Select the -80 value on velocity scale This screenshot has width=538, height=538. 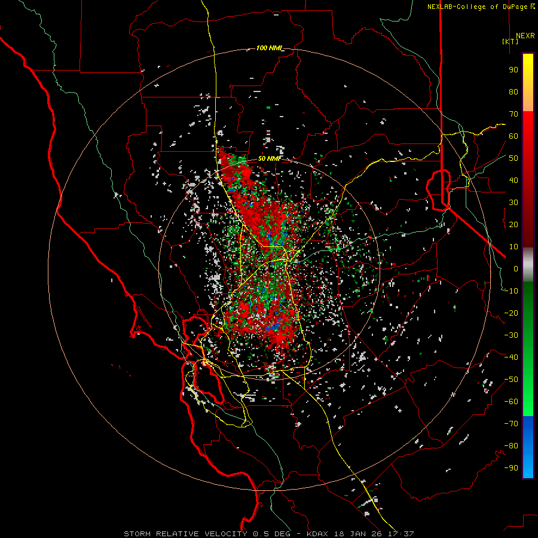(x=511, y=446)
